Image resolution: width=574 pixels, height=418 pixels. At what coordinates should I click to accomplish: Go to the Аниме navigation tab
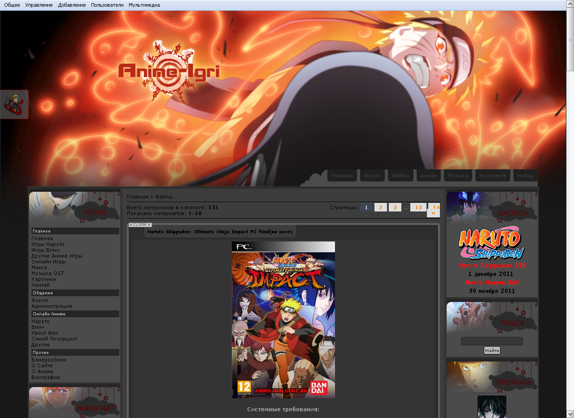(x=429, y=176)
